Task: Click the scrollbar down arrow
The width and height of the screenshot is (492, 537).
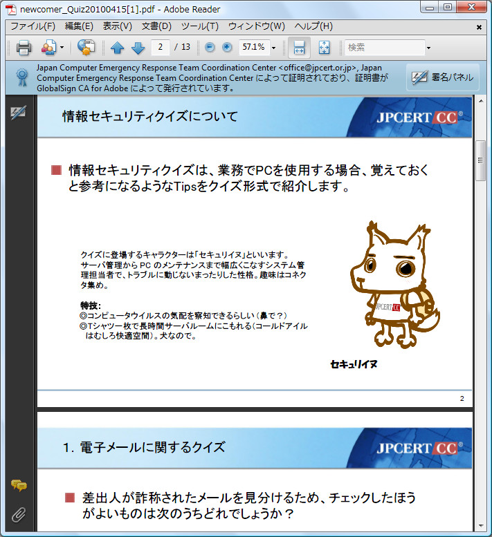Action: (481, 526)
